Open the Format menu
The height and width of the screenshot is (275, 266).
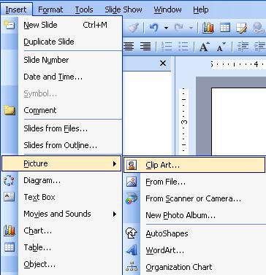pyautogui.click(x=50, y=9)
